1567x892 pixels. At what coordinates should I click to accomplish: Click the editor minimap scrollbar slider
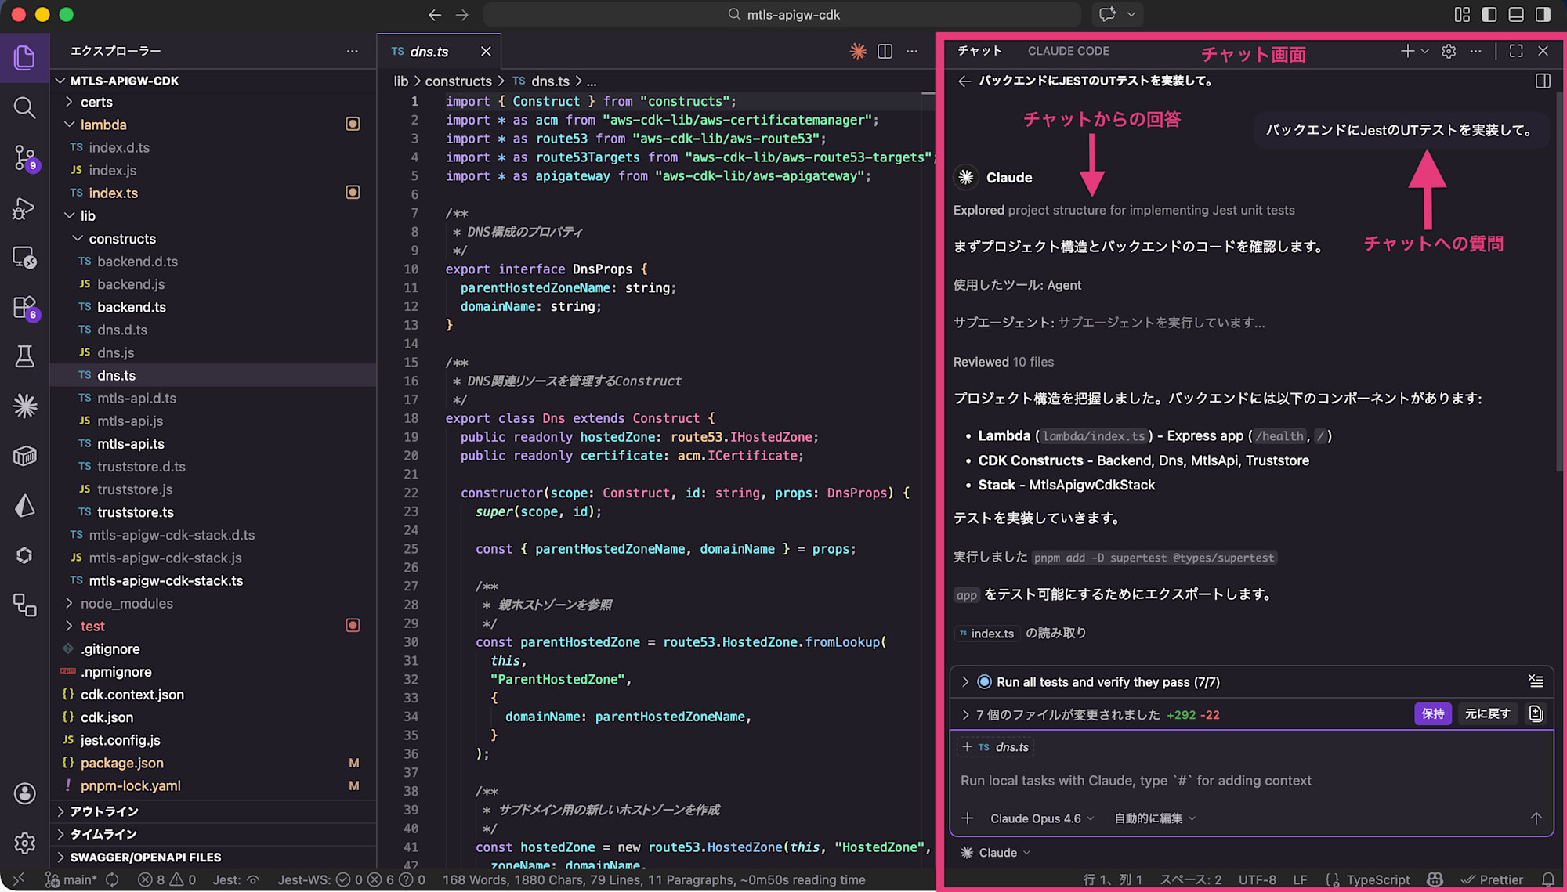[928, 93]
